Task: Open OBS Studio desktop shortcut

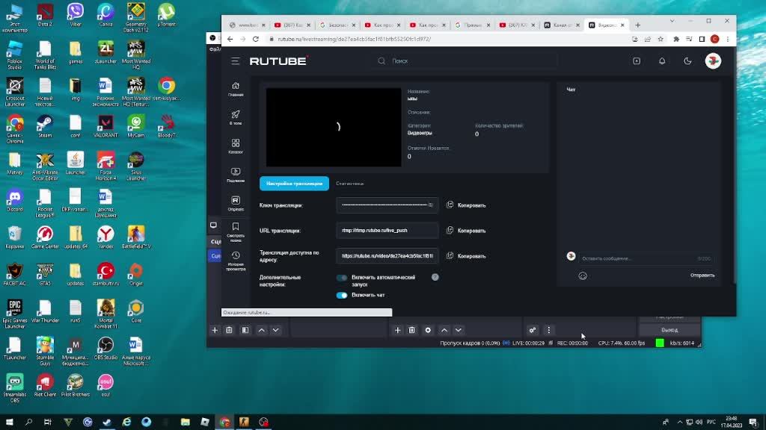Action: point(105,348)
